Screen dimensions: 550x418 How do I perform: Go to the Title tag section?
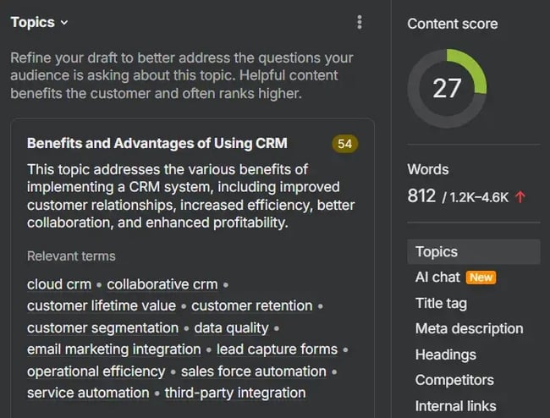click(x=441, y=303)
